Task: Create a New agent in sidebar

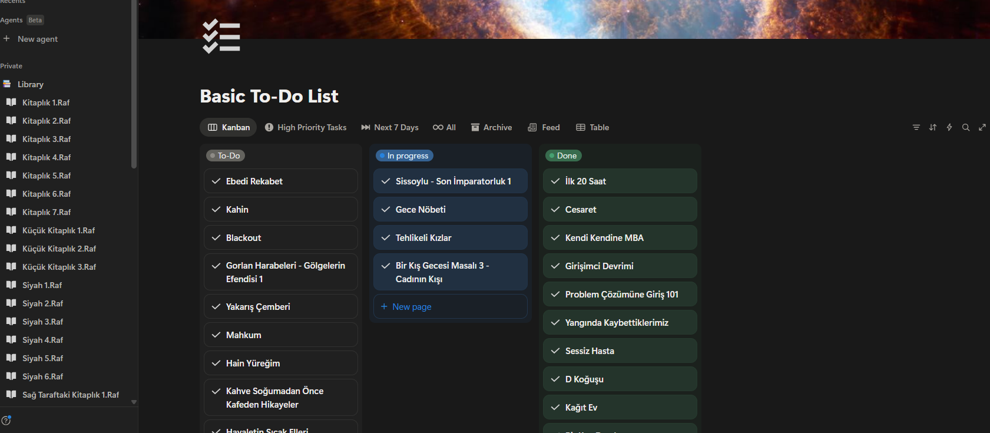Action: (x=37, y=39)
